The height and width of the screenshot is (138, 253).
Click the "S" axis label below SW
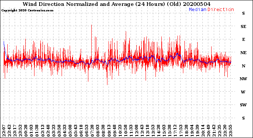pyautogui.click(x=243, y=118)
